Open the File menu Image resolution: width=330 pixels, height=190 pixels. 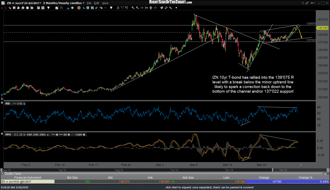coord(89,3)
